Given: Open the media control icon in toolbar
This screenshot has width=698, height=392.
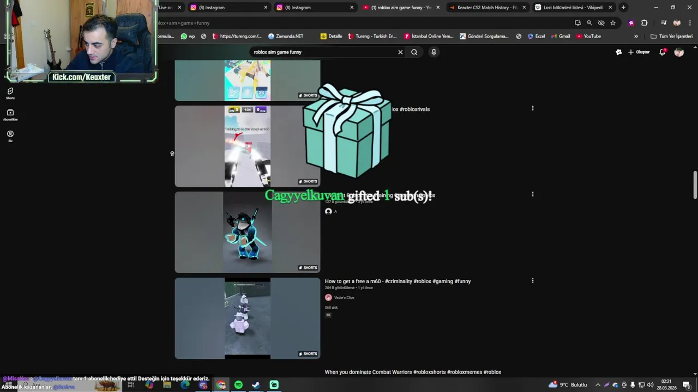Looking at the screenshot, I should pos(664,23).
